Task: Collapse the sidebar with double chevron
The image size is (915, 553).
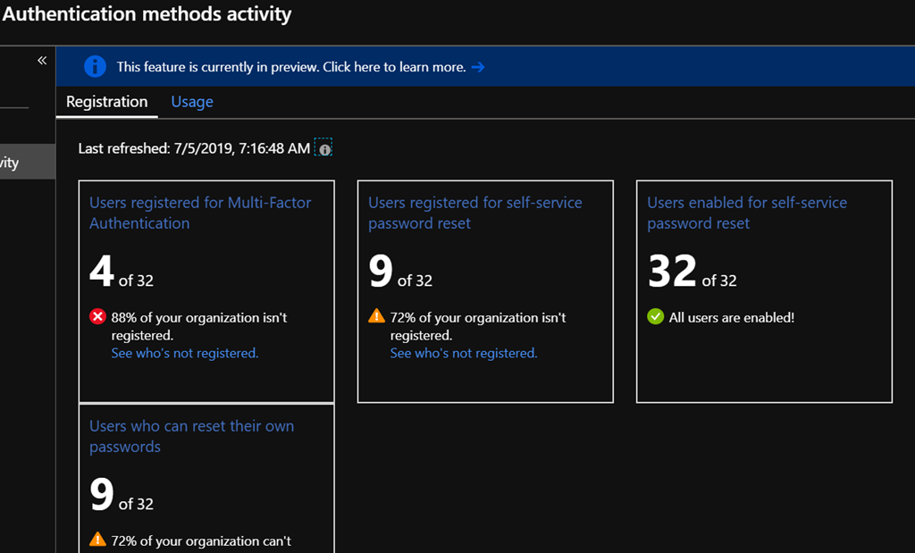Action: coord(41,61)
